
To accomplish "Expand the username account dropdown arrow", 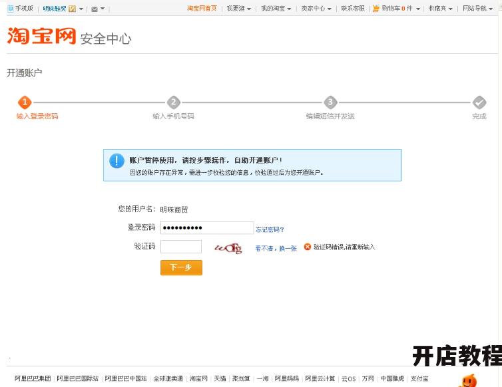I will [81, 9].
